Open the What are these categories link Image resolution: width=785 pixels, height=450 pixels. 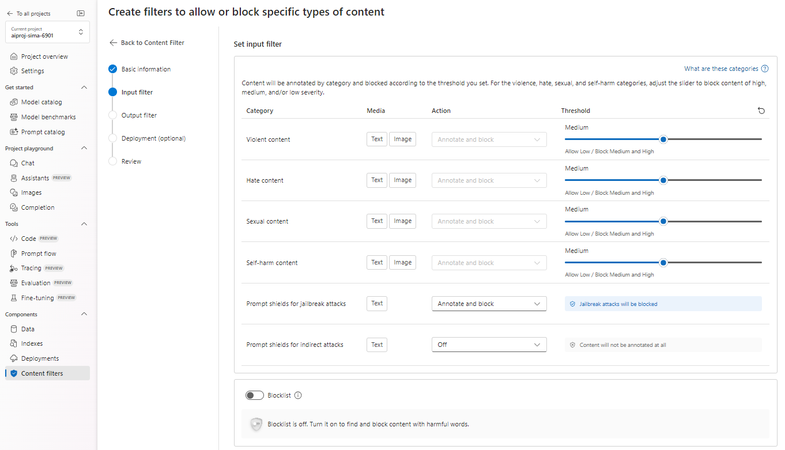click(721, 69)
